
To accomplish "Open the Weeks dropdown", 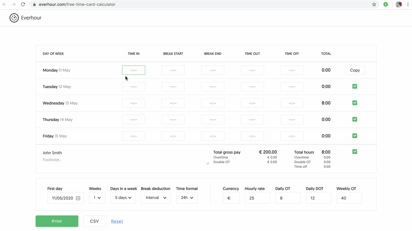I will coord(97,198).
